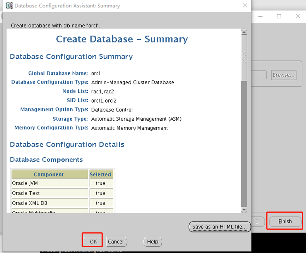Select the Oracle Text row cell
This screenshot has height=253, width=306.
[50, 193]
